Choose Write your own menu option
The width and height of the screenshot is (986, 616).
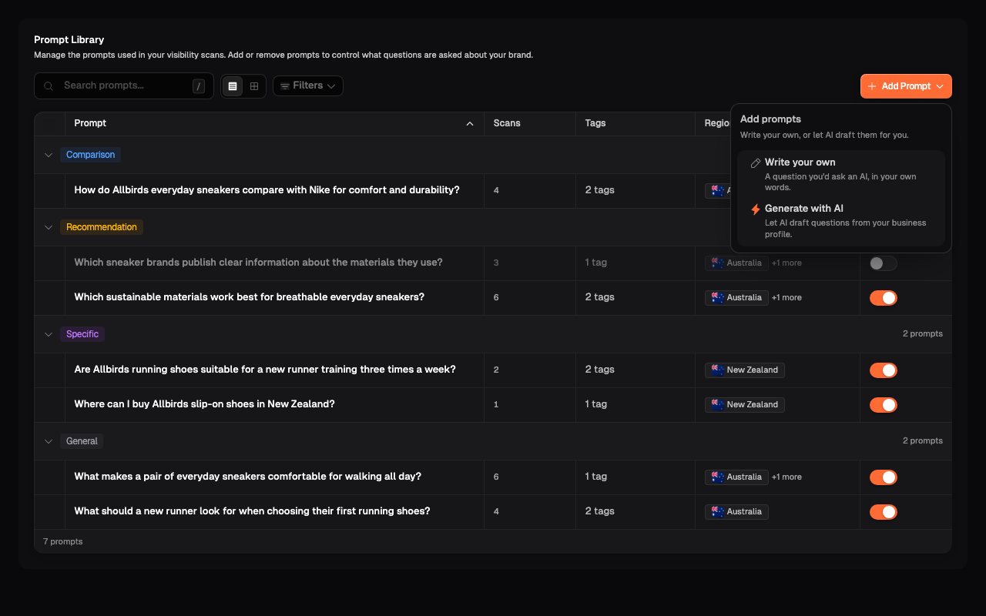(841, 176)
